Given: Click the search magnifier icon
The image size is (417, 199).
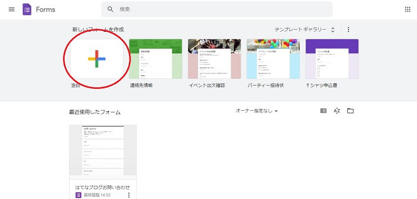Looking at the screenshot, I should tap(110, 9).
